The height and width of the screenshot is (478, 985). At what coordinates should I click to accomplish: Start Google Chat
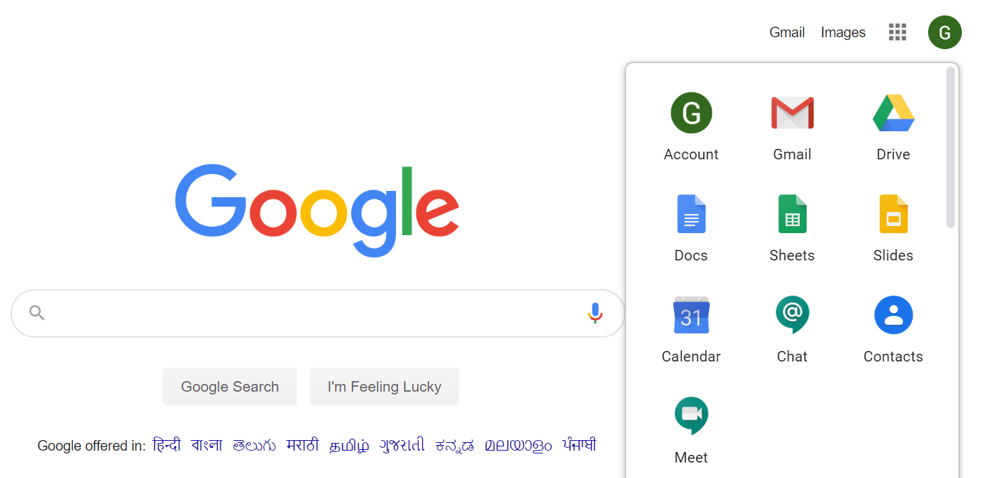coord(792,314)
